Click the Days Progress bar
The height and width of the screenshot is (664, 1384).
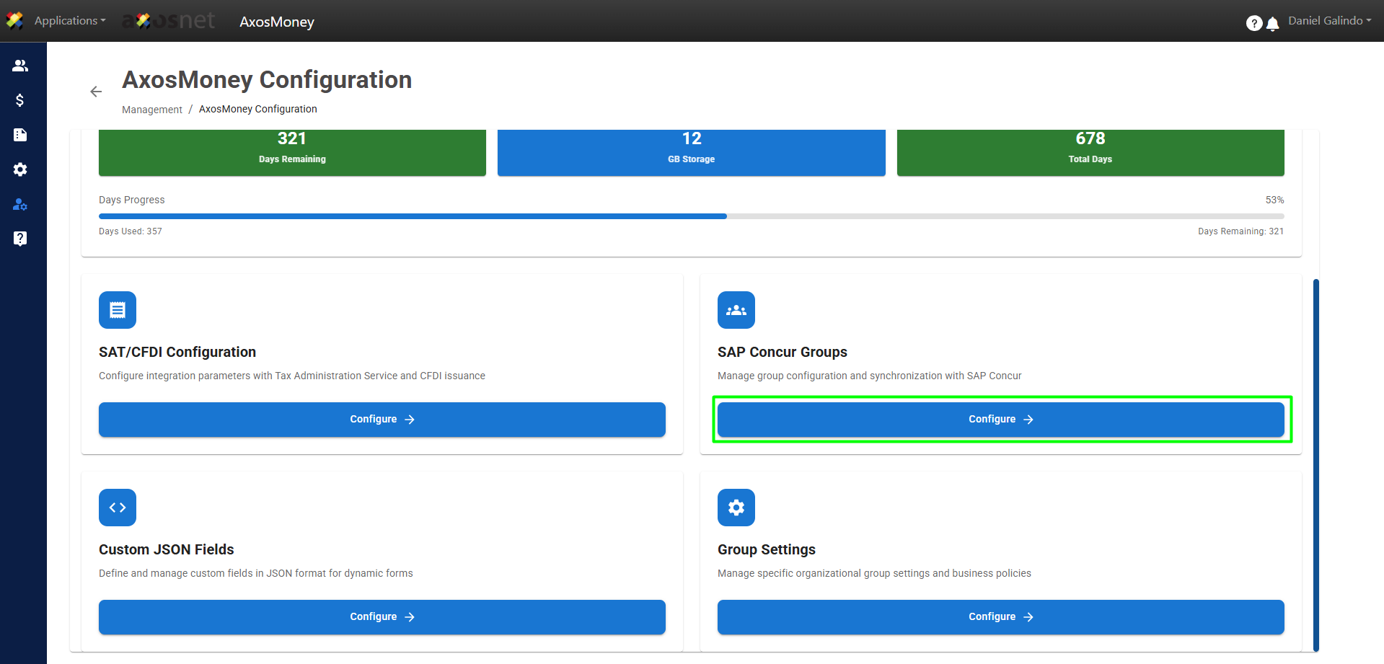tap(691, 216)
